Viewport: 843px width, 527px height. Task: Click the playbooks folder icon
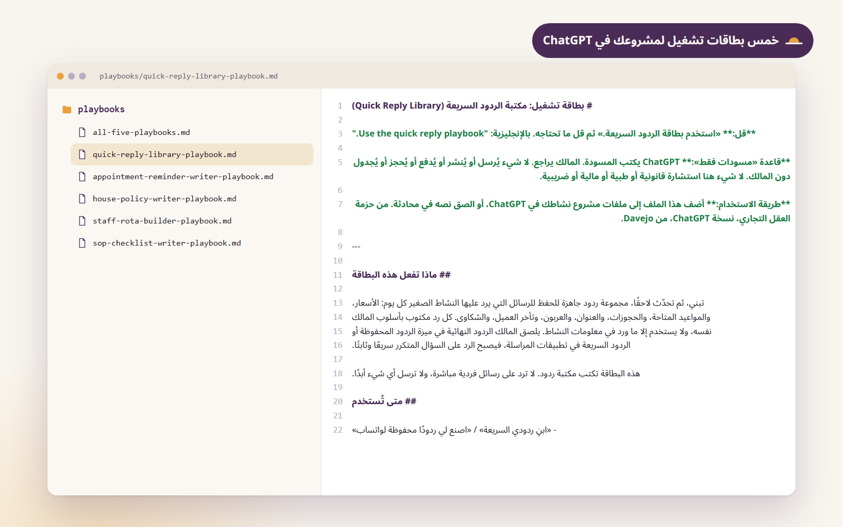(67, 110)
